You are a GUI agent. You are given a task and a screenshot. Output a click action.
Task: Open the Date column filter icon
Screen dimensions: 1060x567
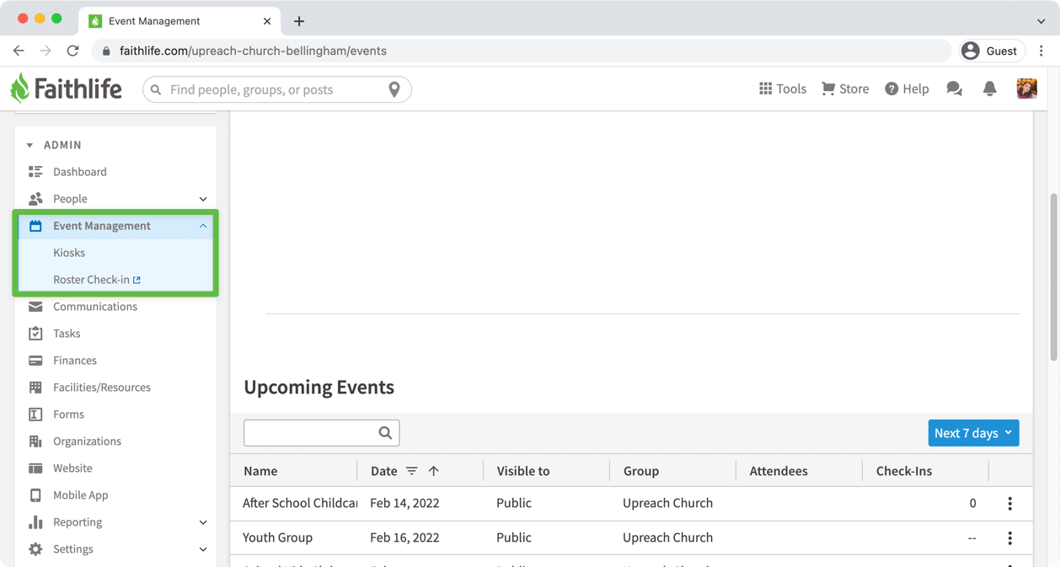[x=411, y=471]
